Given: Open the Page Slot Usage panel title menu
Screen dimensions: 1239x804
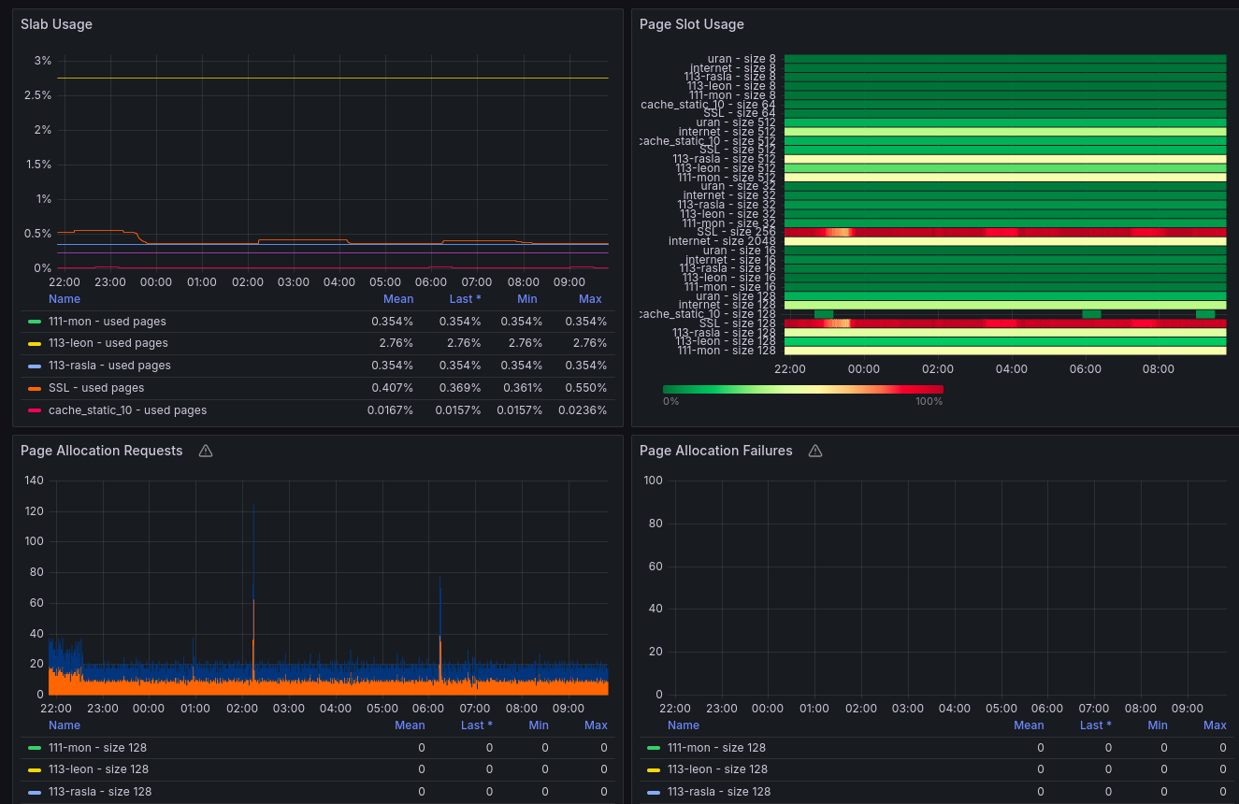Looking at the screenshot, I should pos(691,24).
